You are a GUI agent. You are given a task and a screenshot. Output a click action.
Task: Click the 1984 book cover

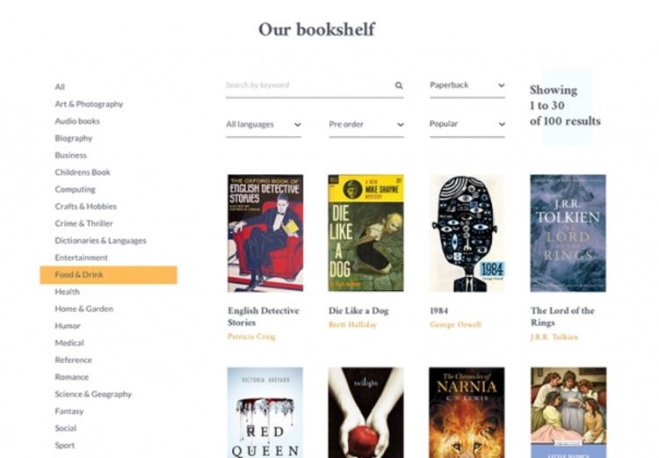467,233
